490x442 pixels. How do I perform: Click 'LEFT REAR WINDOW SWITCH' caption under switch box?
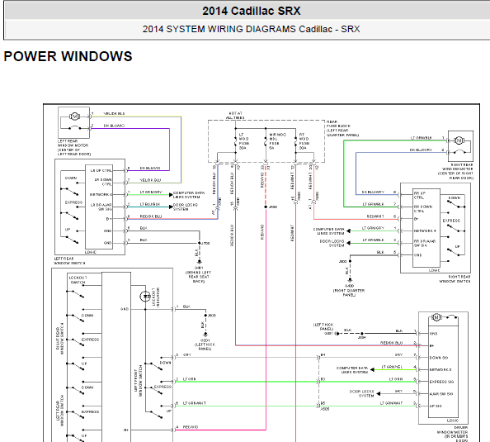click(69, 261)
